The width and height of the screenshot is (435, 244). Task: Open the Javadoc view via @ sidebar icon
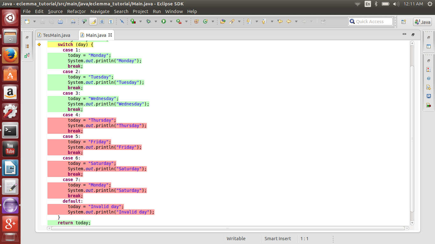(429, 79)
